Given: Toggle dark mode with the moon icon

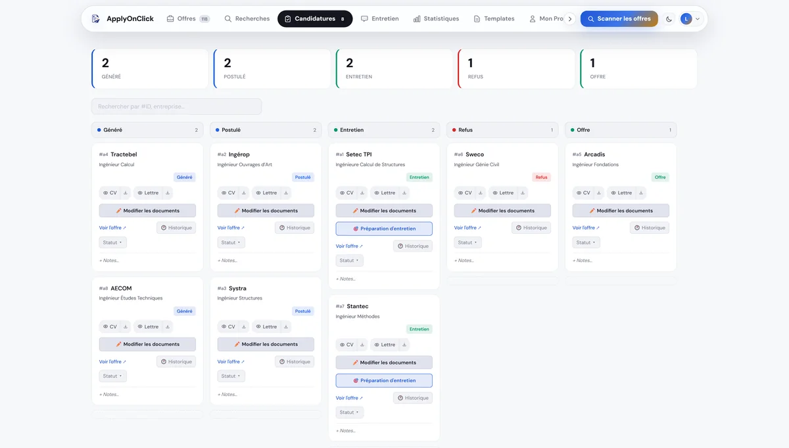Looking at the screenshot, I should (x=669, y=19).
